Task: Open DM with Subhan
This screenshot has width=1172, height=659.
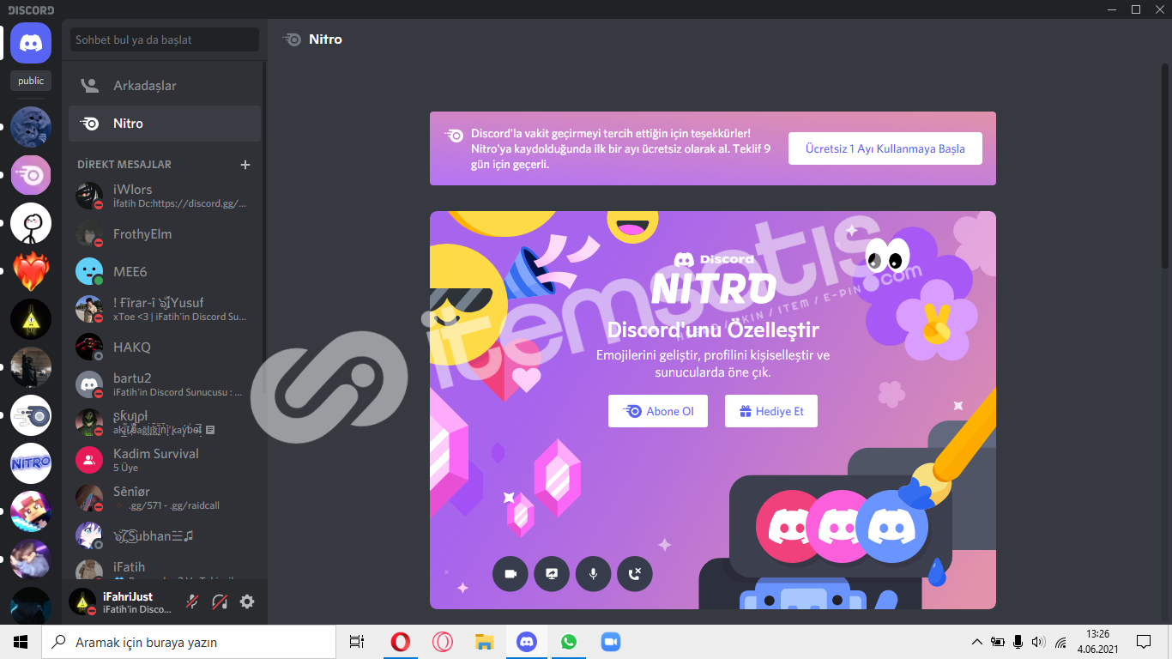Action: (x=165, y=535)
